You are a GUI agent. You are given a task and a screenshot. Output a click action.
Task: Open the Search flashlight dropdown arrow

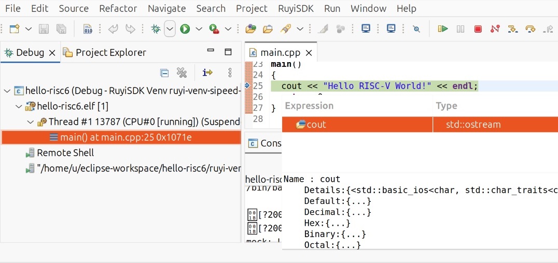click(300, 29)
